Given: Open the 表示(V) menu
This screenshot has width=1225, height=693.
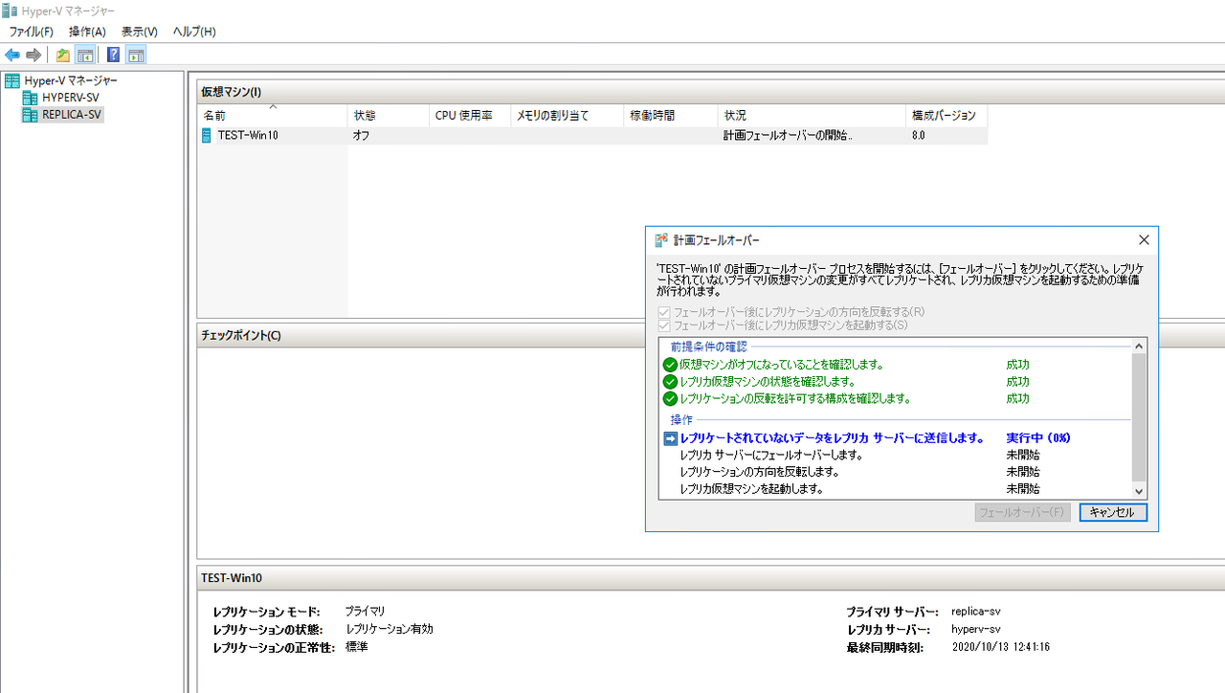Looking at the screenshot, I should (x=139, y=32).
